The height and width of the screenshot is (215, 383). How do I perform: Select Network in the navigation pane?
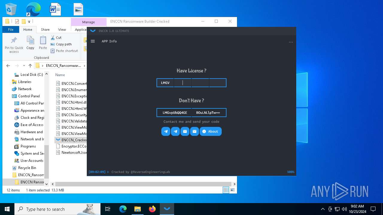(x=22, y=89)
